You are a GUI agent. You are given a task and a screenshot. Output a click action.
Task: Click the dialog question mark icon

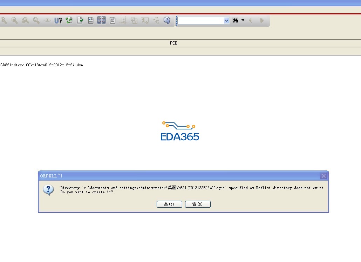pyautogui.click(x=48, y=190)
